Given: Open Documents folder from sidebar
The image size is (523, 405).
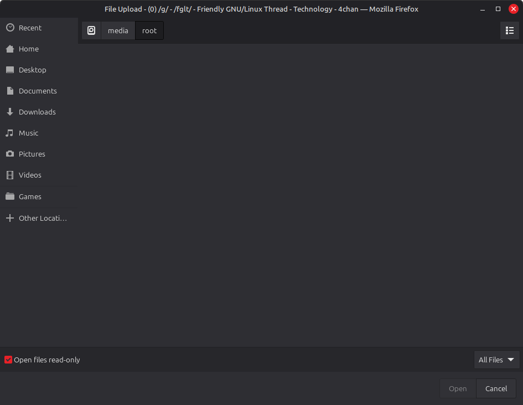Looking at the screenshot, I should pos(39,91).
